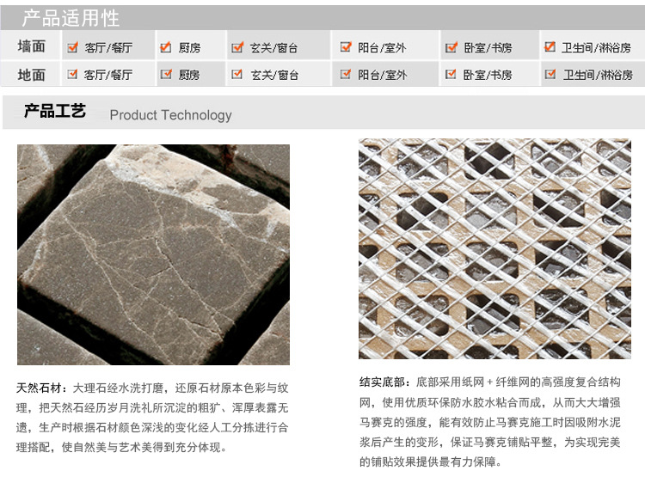Click the 地面 row label
Viewport: 645px width, 489px height.
point(32,75)
